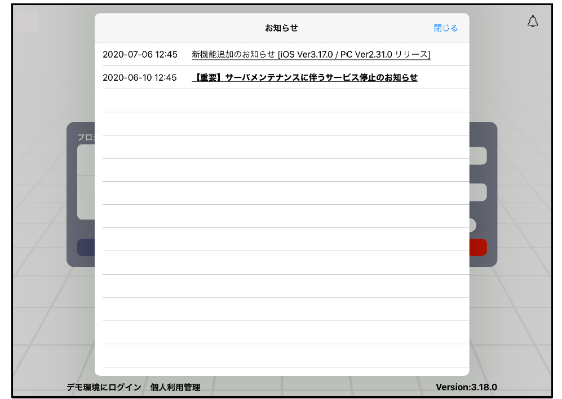Select the 2020-07-06 12:45 date entry

(140, 55)
